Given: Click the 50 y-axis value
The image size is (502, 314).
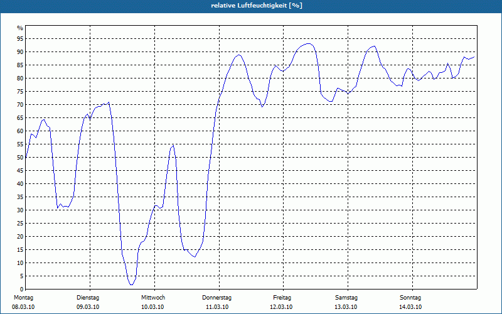Looking at the screenshot, I should click(20, 158).
